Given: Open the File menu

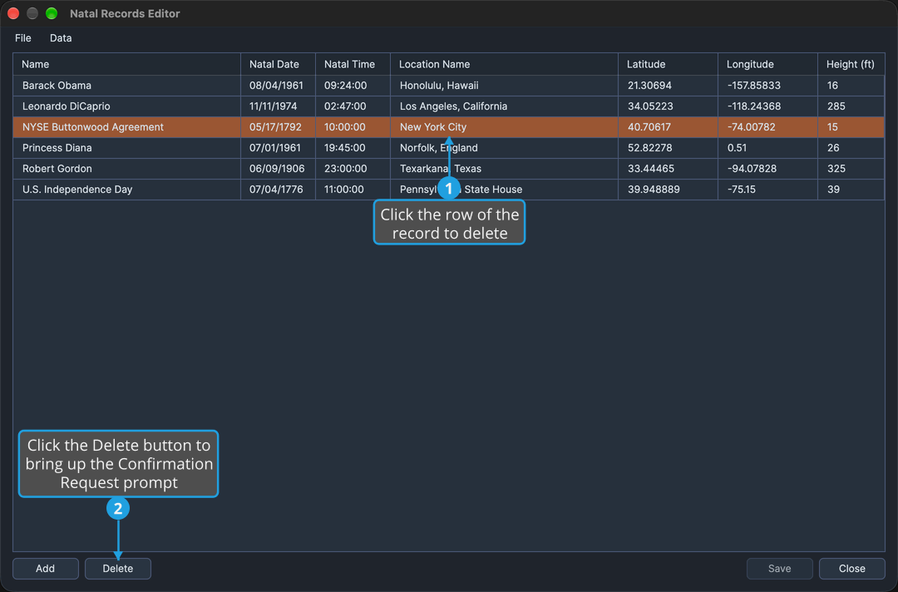Looking at the screenshot, I should pyautogui.click(x=23, y=38).
